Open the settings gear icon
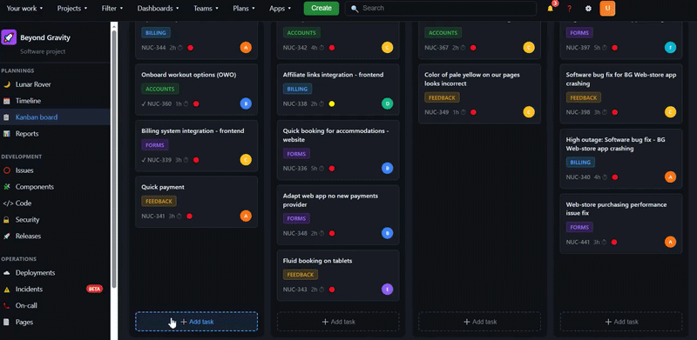The image size is (697, 340). coord(588,9)
